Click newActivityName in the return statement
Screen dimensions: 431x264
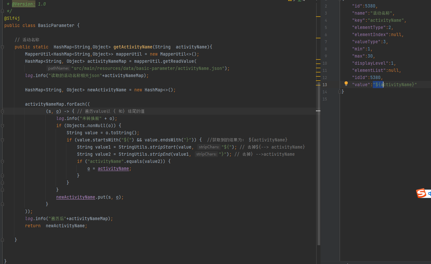[x=65, y=226]
